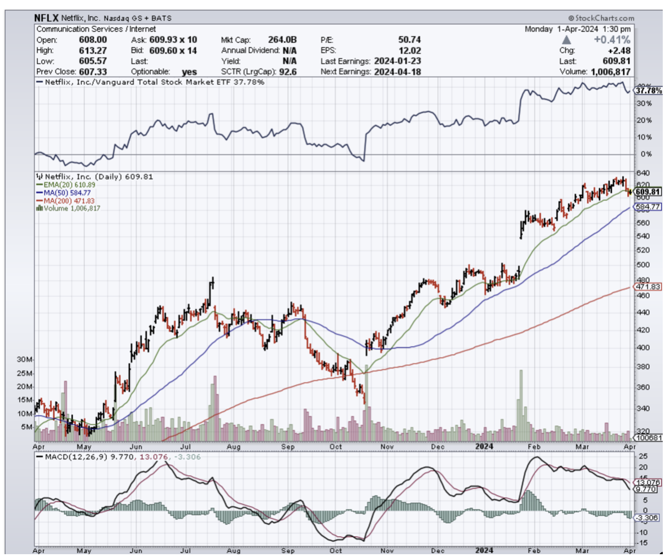Click the 2024 marker on the bottom time axis
Screen dimensions: 665x557
[x=484, y=549]
